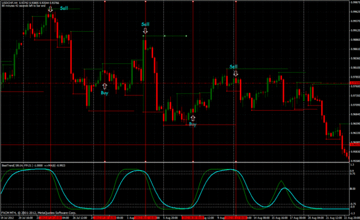Click the red price tag on dashed horizontal line

354,83
